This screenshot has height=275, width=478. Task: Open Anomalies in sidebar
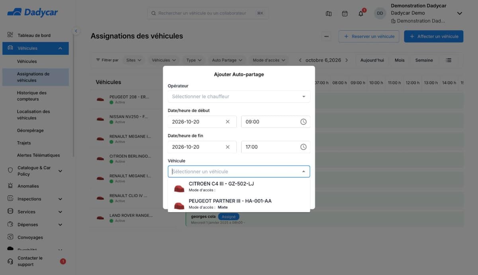click(28, 186)
